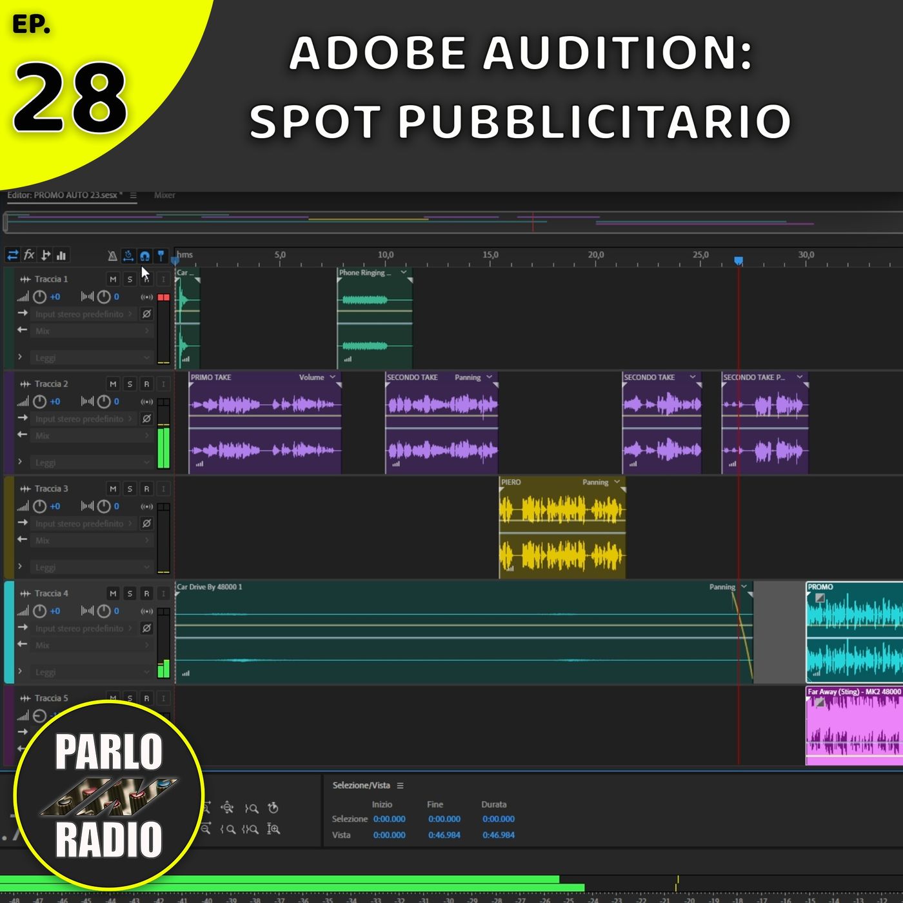Screen dimensions: 903x903
Task: Select the PROMO cyan clip
Action: click(855, 632)
